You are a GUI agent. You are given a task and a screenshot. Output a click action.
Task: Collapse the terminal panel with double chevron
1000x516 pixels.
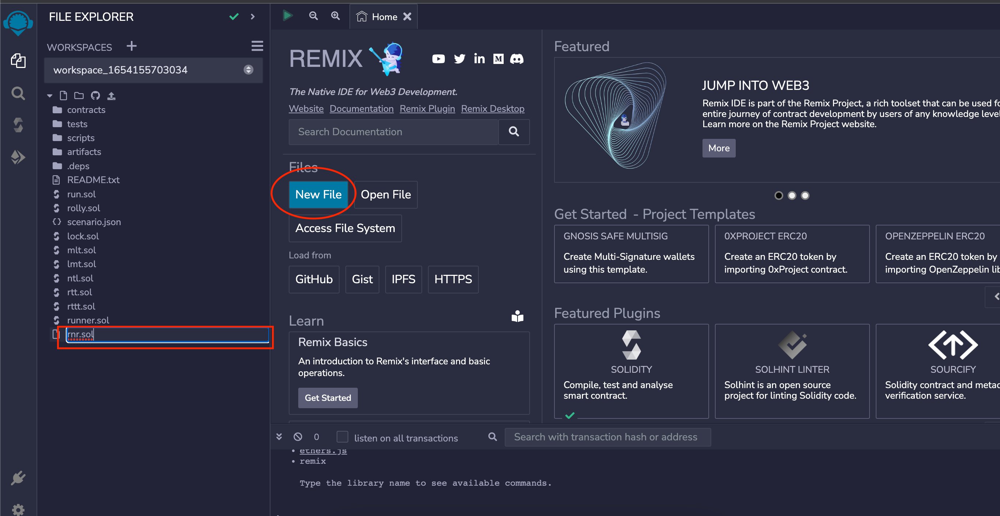(x=279, y=437)
